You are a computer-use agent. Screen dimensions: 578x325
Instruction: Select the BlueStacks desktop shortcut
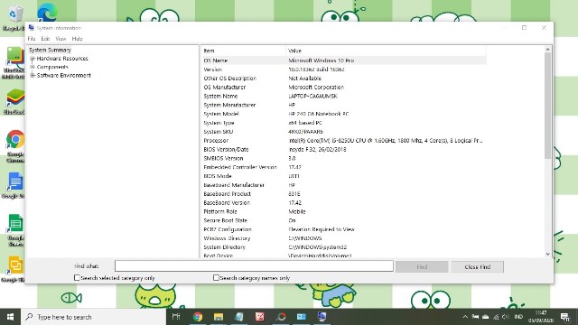(x=14, y=101)
